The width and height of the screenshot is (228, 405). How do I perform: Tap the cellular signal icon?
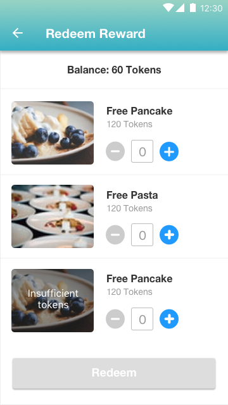click(180, 8)
